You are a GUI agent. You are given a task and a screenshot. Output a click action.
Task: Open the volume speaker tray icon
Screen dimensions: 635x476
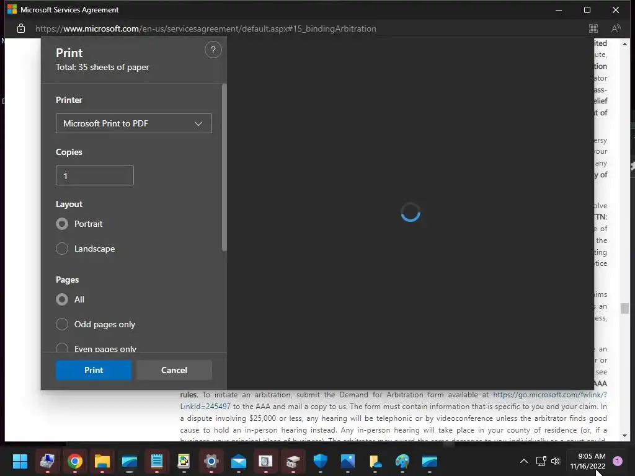556,461
